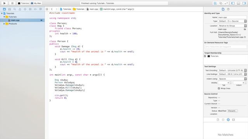Viewport: 248px width, 139px height.
Task: Collapse the Tutorials project root
Action: coord(2,14)
